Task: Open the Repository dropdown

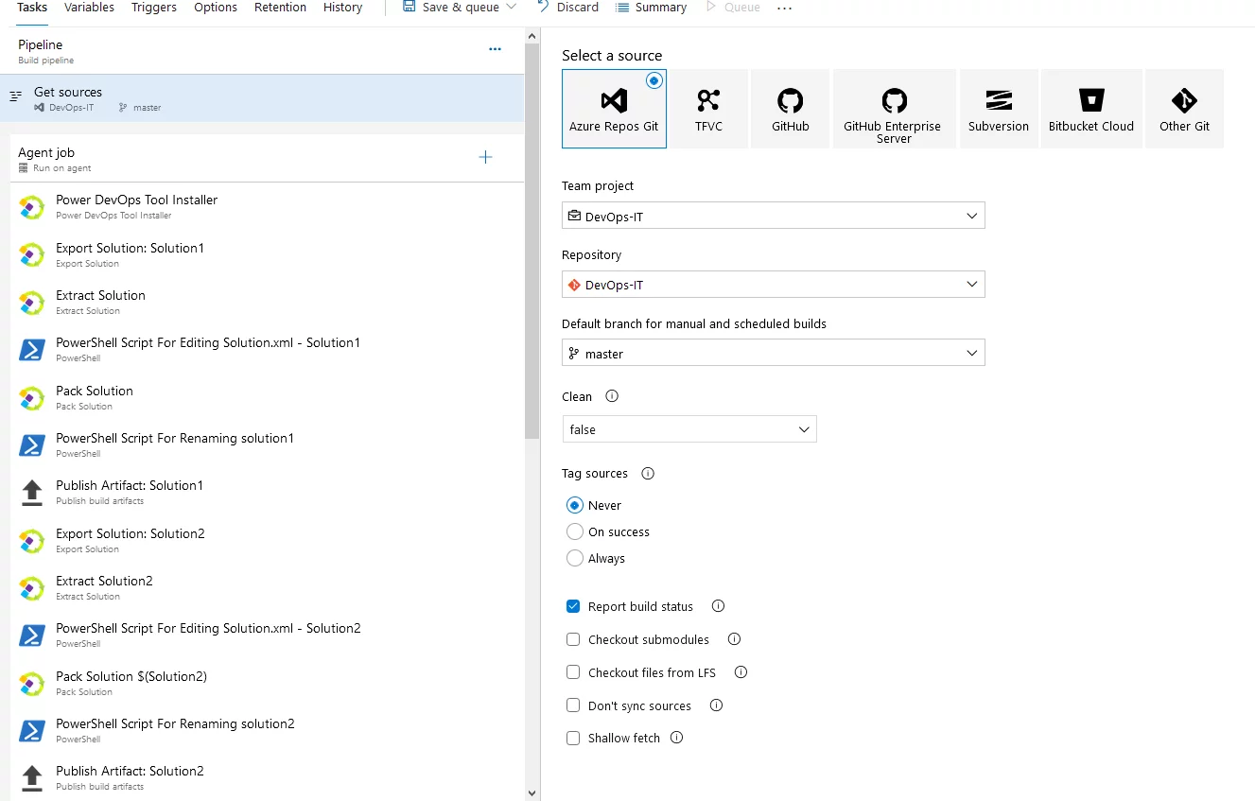Action: point(773,284)
